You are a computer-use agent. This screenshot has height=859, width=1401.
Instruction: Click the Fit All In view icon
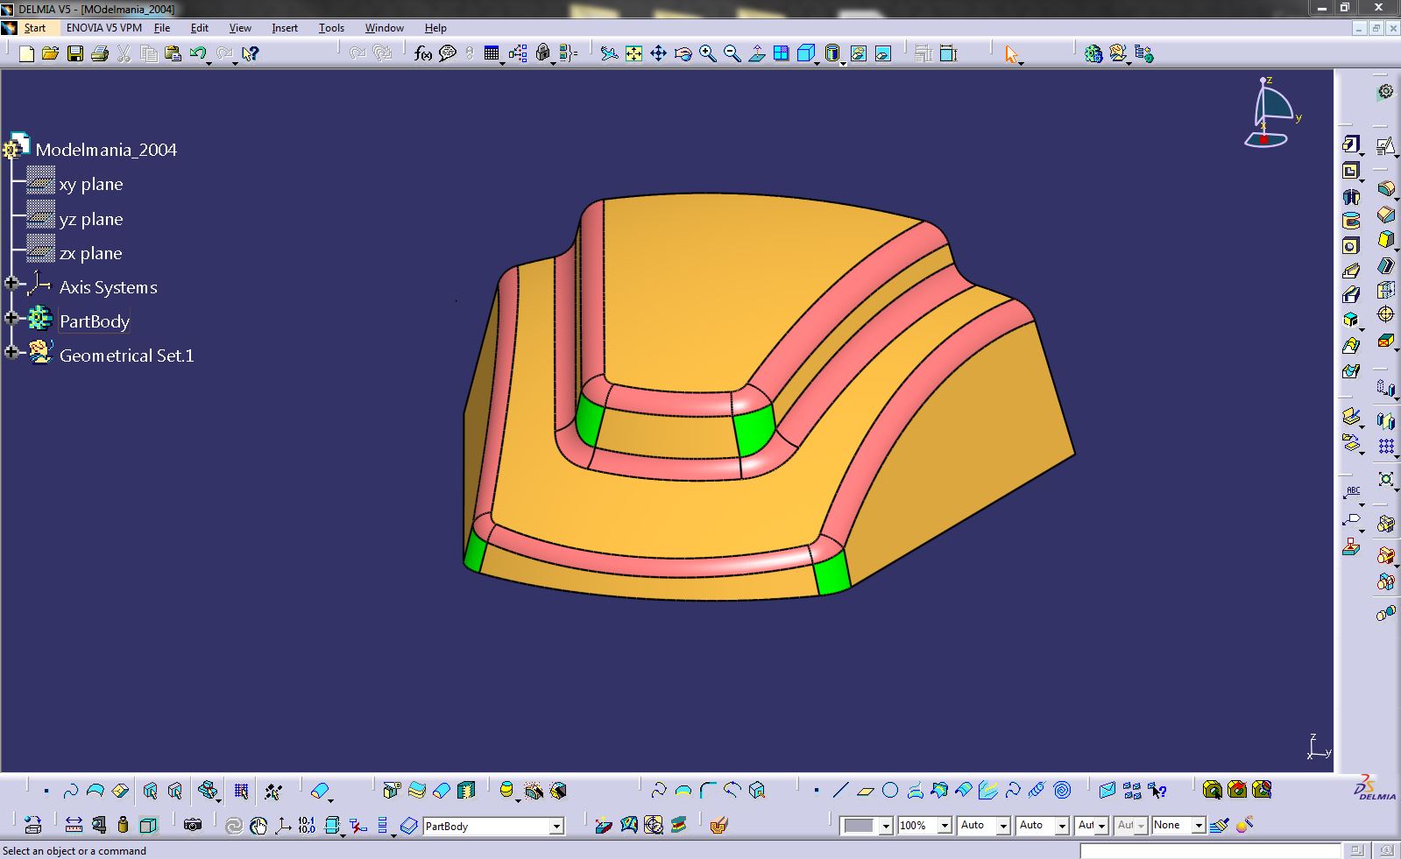[633, 53]
